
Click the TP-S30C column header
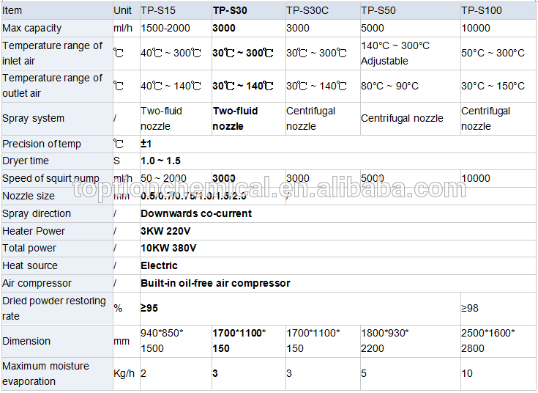[306, 11]
